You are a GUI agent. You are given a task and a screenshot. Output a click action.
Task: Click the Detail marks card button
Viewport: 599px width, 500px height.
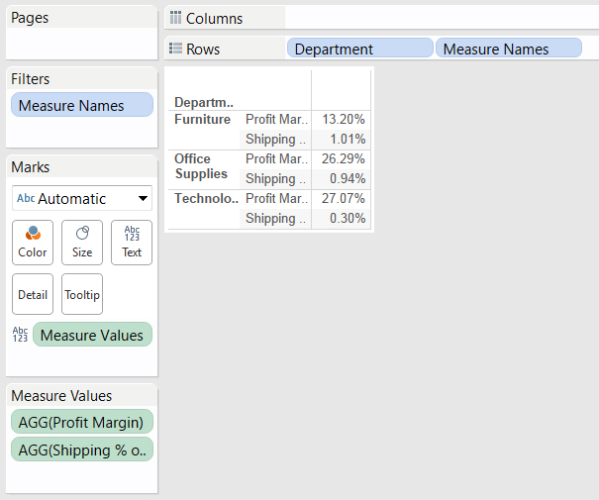pyautogui.click(x=33, y=294)
